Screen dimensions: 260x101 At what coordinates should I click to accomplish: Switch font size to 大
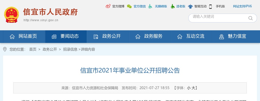click(193, 88)
